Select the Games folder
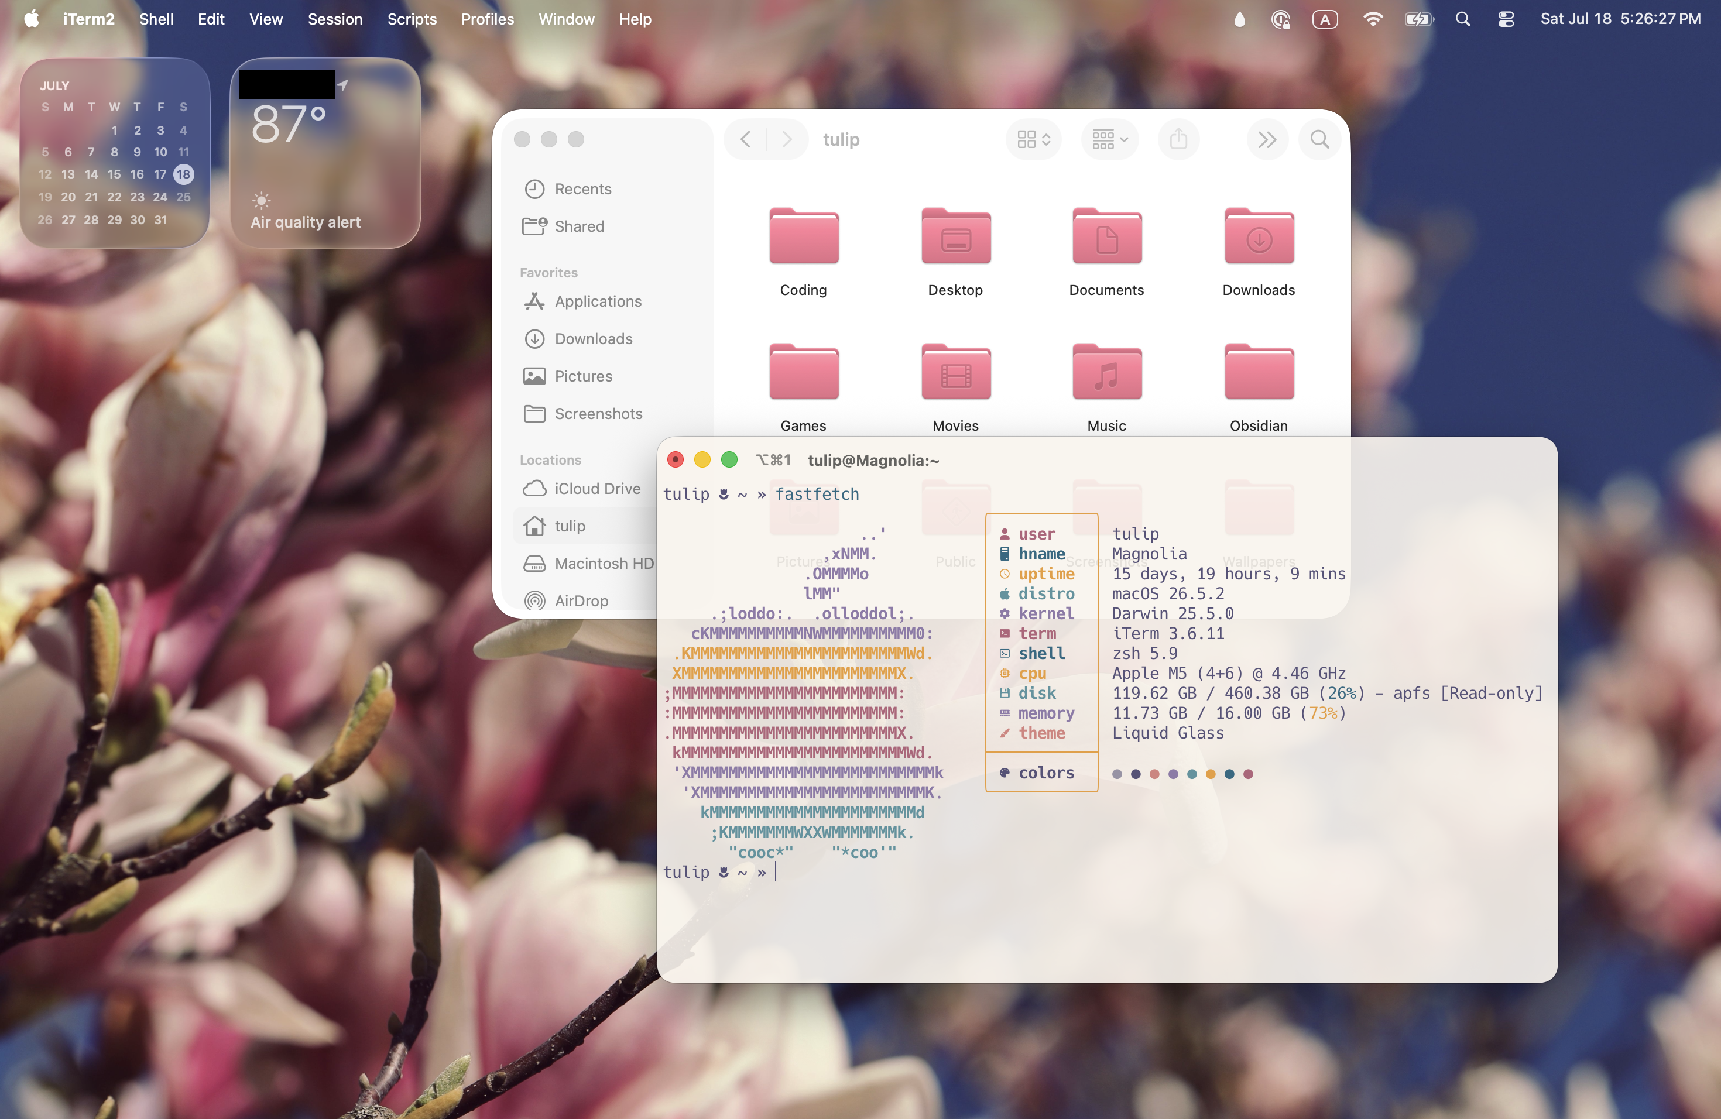Viewport: 1721px width, 1119px height. pos(803,372)
